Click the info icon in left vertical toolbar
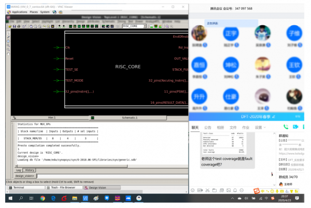 coord(8,41)
